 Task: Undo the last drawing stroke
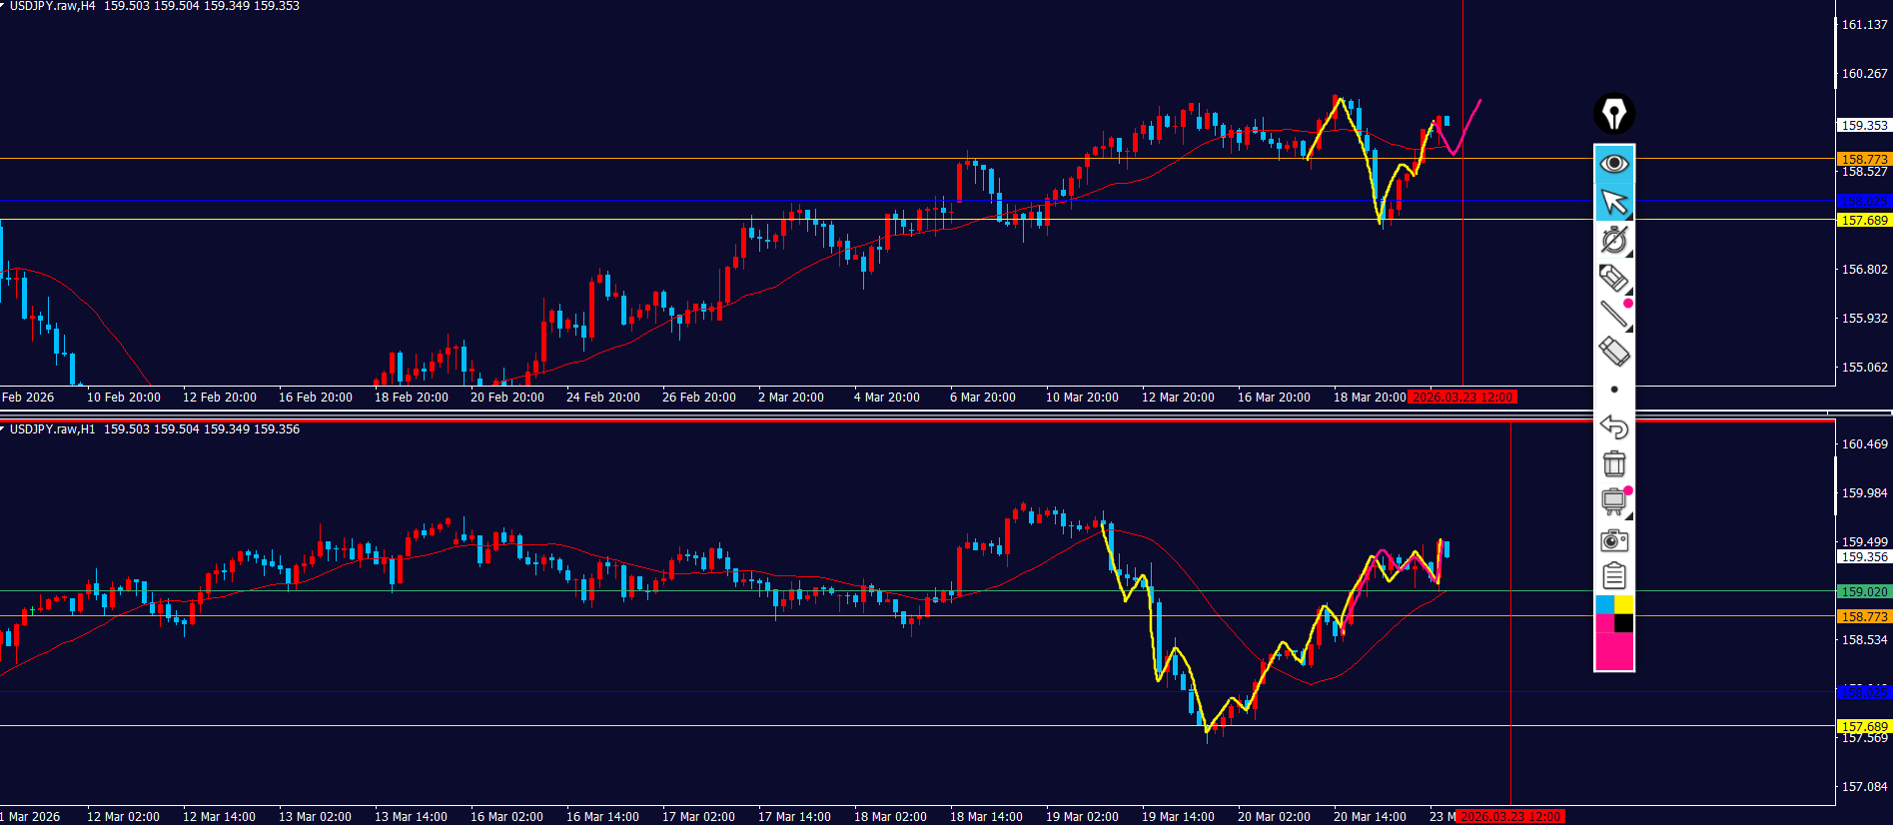[1613, 426]
